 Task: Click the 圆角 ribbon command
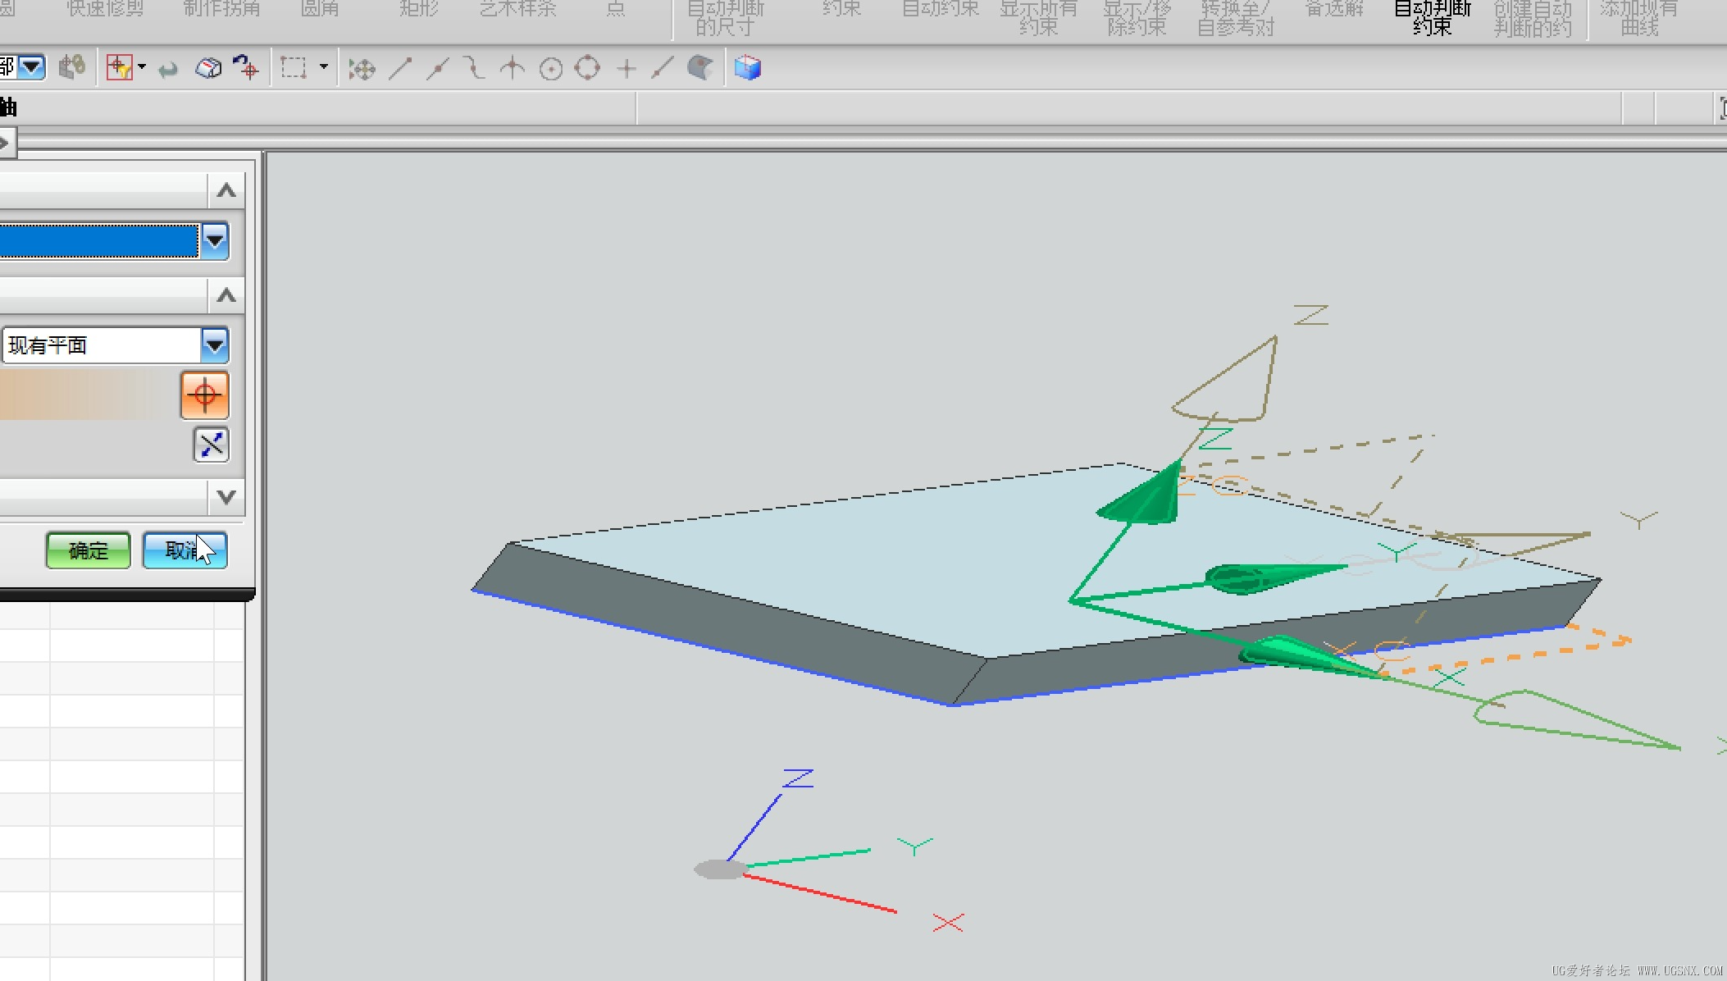(320, 9)
